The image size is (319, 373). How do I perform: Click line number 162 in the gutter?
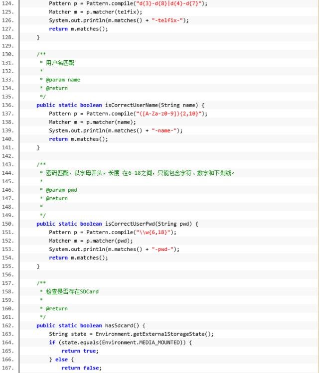8,326
